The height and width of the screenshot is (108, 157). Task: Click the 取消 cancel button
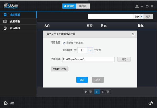tap(98, 80)
